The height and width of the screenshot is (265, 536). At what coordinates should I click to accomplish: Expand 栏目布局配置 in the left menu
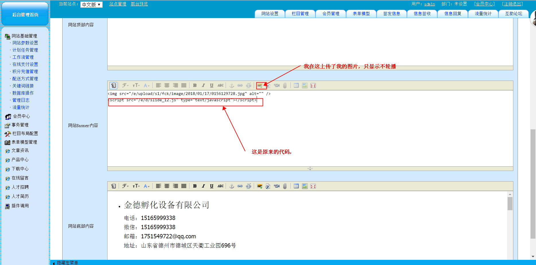25,133
